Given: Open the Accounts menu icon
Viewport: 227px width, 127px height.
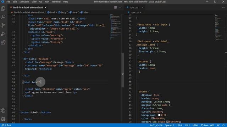Looking at the screenshot, I should click(3, 110).
